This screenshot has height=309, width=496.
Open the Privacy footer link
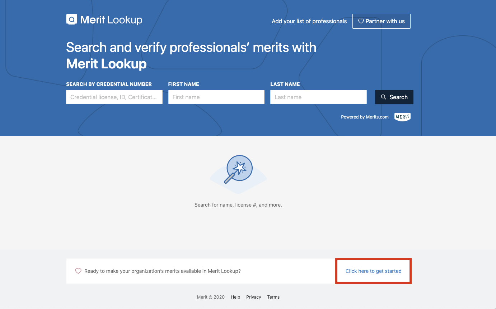254,297
